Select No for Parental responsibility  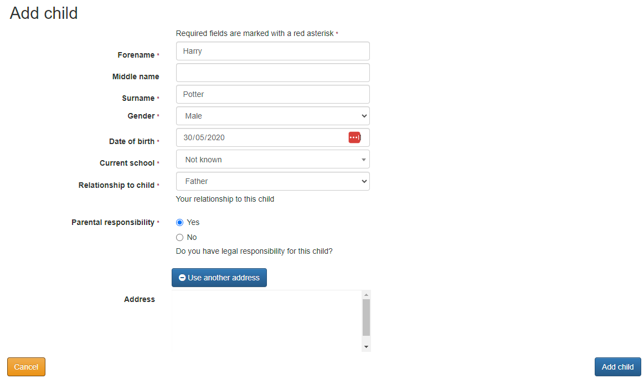point(179,238)
